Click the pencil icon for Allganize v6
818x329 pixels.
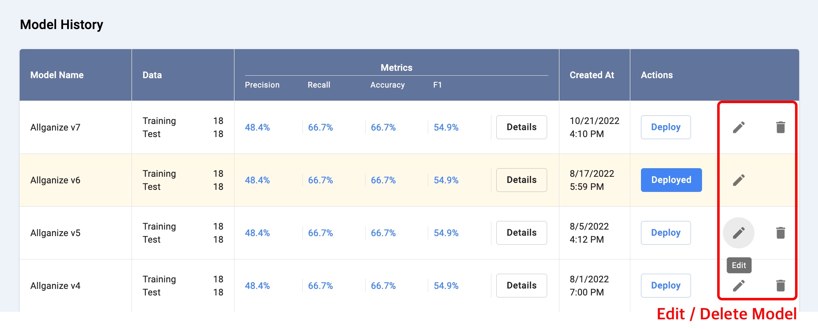pyautogui.click(x=738, y=180)
